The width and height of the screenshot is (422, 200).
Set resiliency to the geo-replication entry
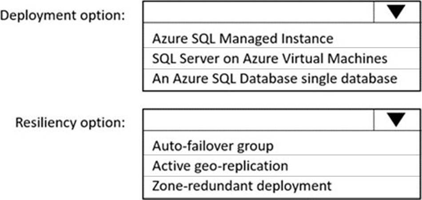[220, 166]
